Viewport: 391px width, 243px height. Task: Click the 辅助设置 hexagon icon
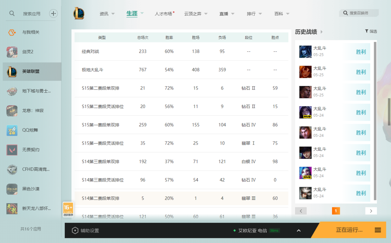point(75,231)
